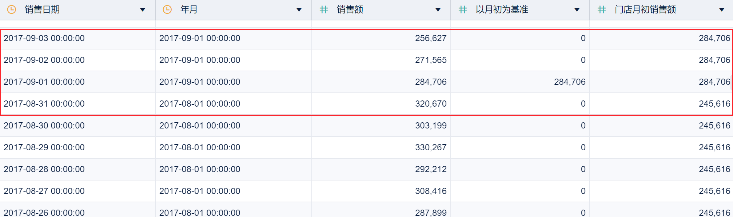This screenshot has height=222, width=733.
Task: Expand the 以月初为基准 column dropdown arrow
Action: [577, 10]
